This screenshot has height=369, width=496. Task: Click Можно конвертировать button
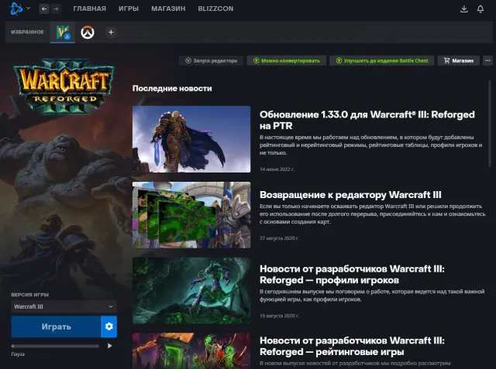(287, 60)
